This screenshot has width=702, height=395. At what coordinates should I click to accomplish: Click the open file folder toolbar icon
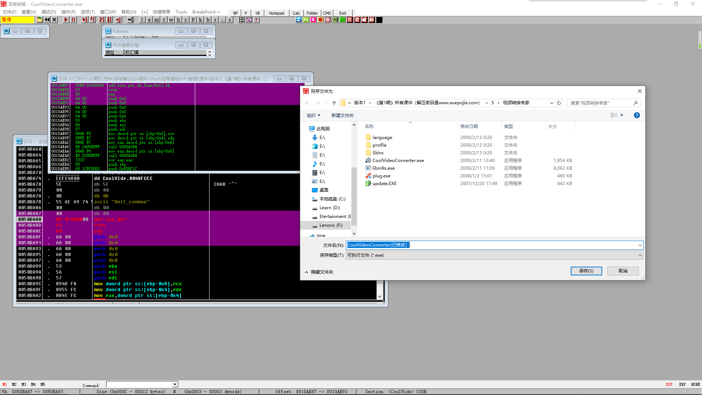(x=39, y=20)
